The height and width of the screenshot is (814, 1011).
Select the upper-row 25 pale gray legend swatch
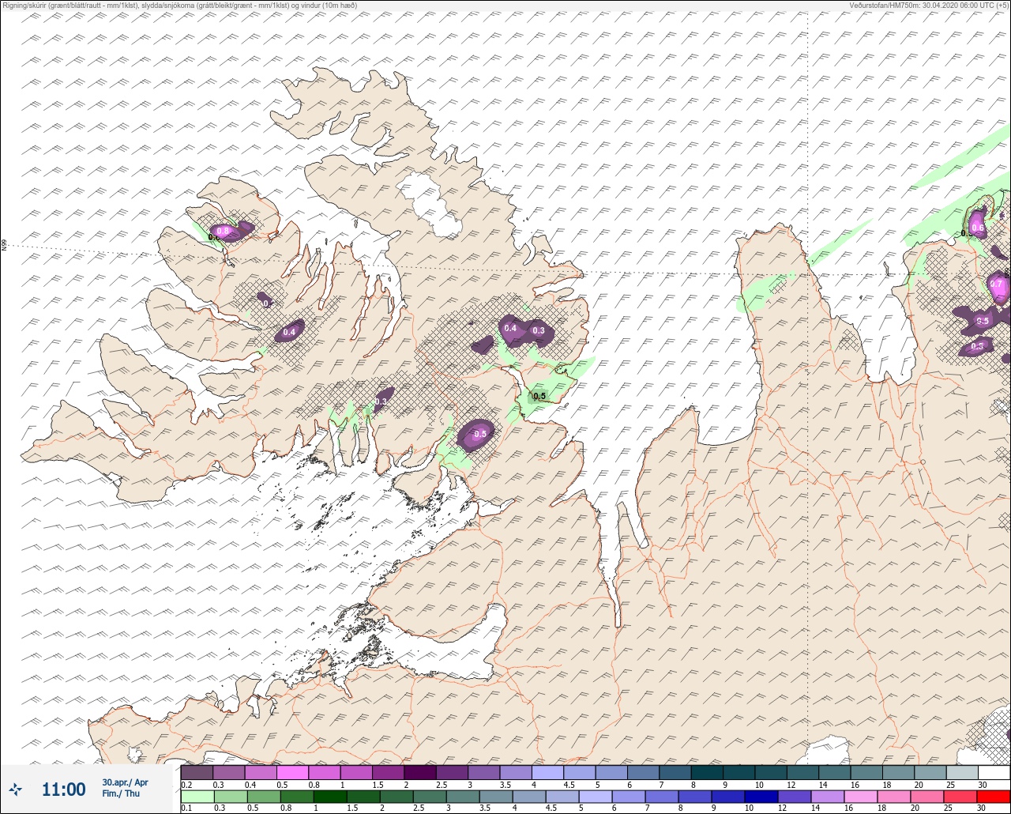click(x=962, y=772)
